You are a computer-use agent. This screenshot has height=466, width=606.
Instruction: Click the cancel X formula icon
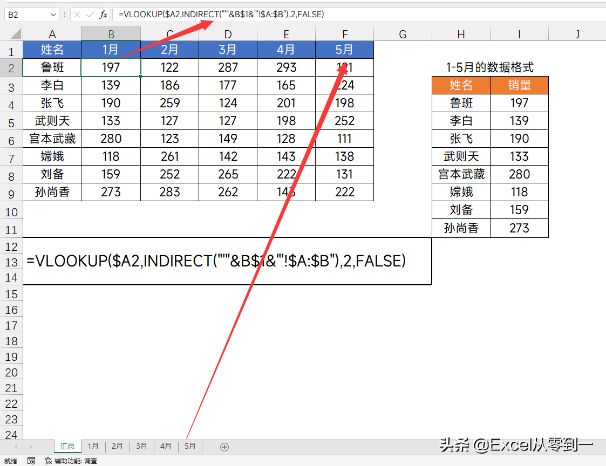(x=77, y=15)
